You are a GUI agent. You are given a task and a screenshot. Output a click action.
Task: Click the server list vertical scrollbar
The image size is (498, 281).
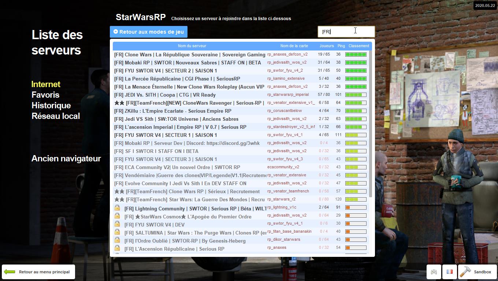pyautogui.click(x=371, y=124)
